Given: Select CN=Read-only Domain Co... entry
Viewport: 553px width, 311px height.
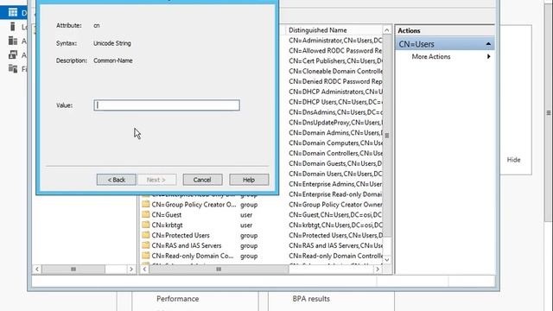Looking at the screenshot, I should (x=193, y=256).
